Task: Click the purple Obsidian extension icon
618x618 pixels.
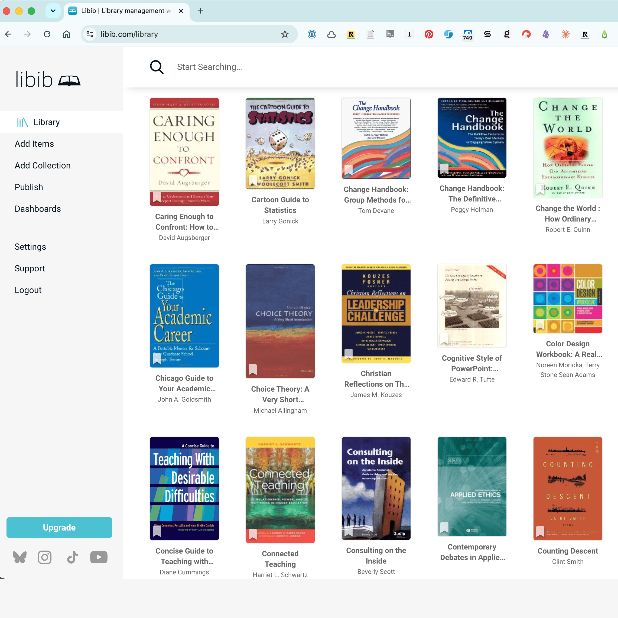Action: coord(546,34)
